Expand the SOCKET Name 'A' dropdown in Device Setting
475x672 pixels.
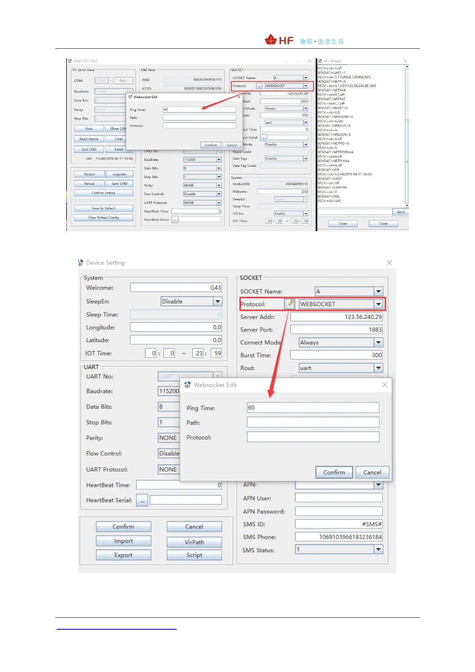pos(378,291)
